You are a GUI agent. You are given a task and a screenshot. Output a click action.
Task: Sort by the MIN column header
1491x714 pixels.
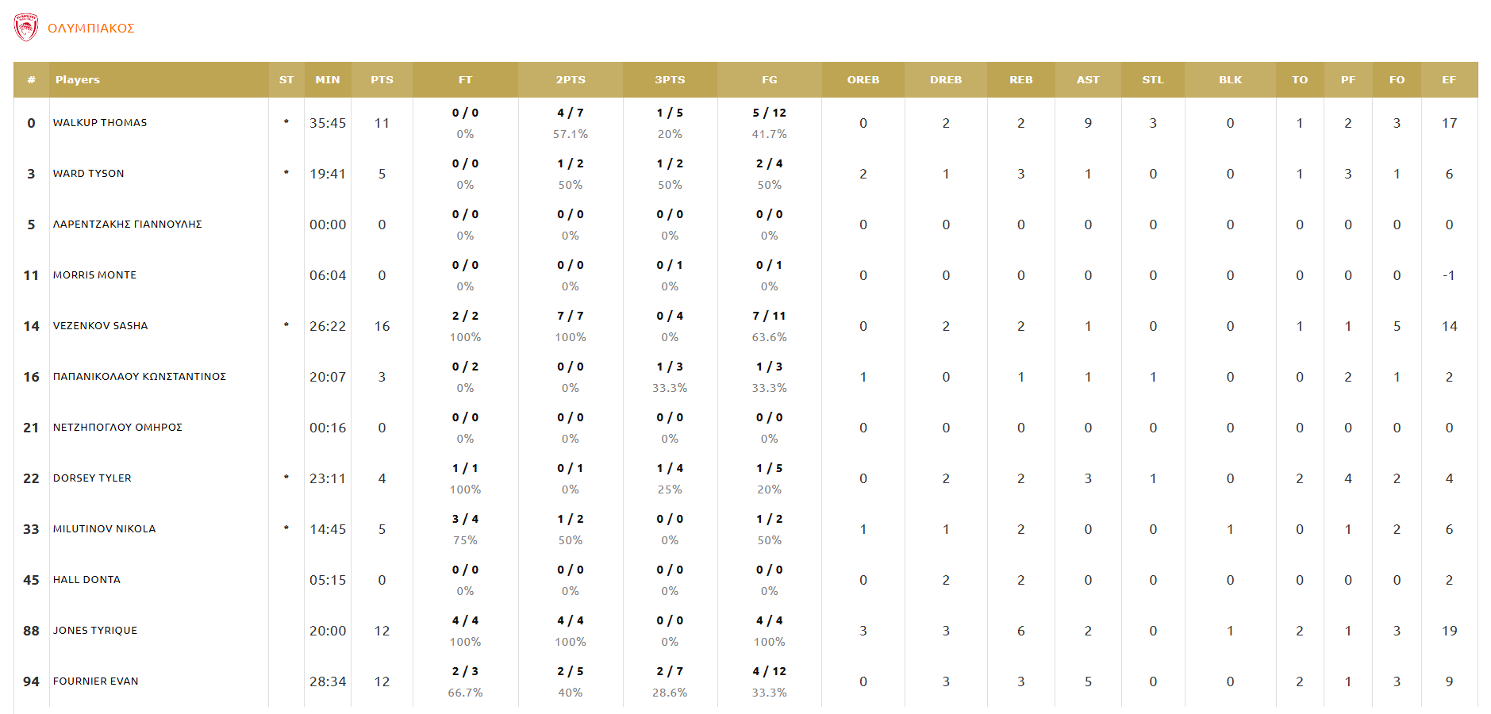pos(327,80)
